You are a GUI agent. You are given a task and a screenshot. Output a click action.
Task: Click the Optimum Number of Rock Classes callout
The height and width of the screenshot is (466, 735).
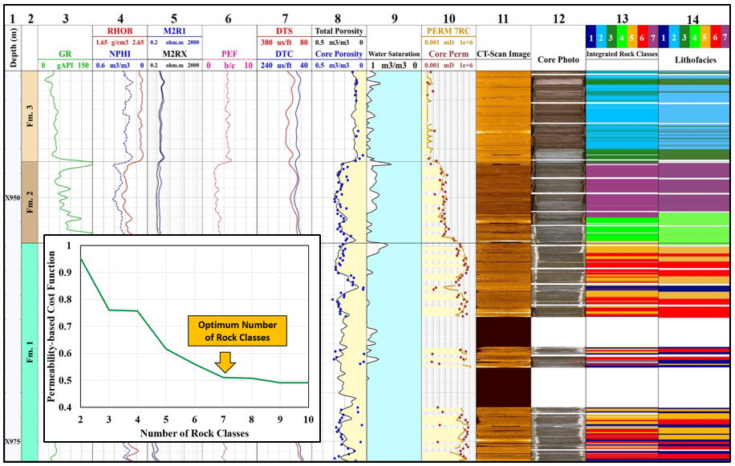pyautogui.click(x=237, y=332)
